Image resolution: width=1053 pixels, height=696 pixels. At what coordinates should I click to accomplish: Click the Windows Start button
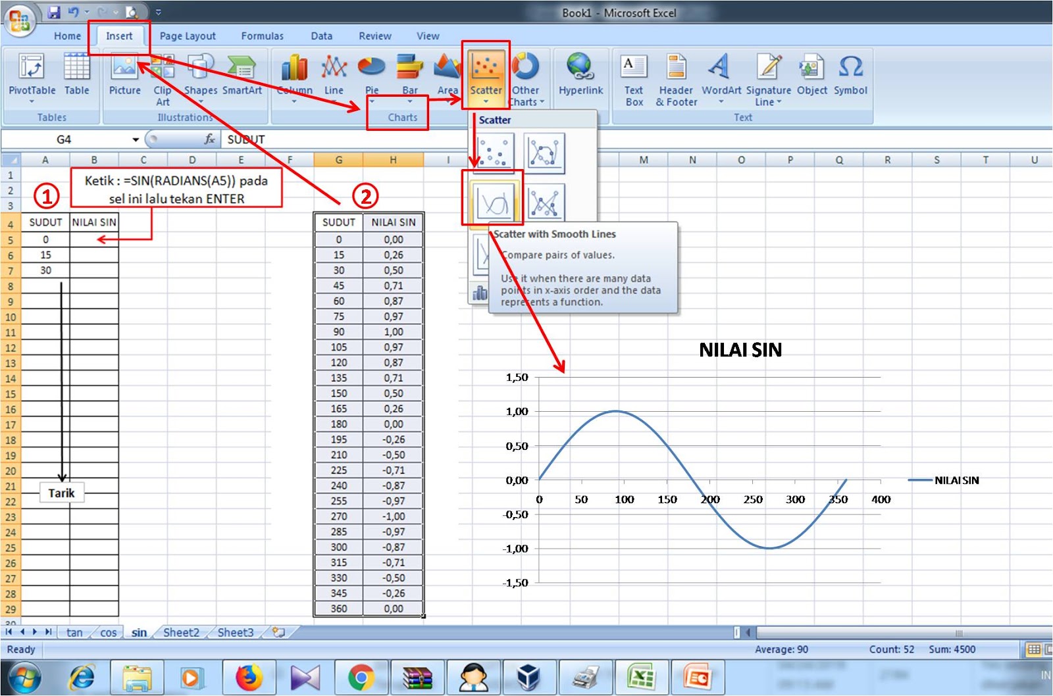pyautogui.click(x=23, y=678)
